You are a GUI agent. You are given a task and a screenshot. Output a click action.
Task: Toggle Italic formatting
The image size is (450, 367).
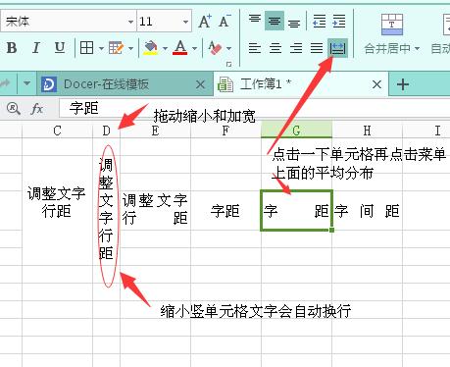tap(36, 48)
